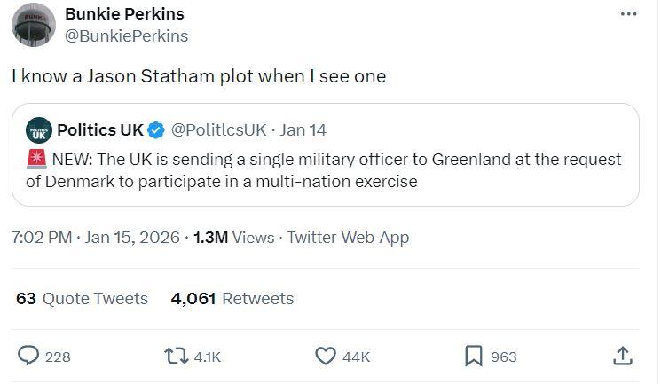661x384 pixels.
Task: Open Bunkie Perkins profile picture
Action: point(34,25)
